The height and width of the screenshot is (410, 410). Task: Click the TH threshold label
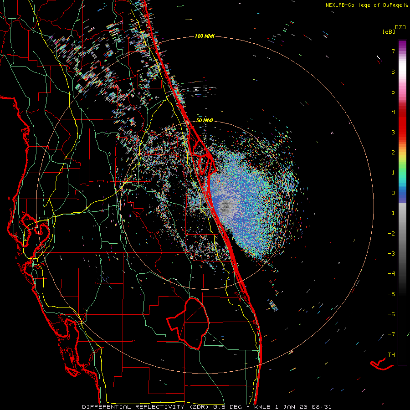click(x=391, y=355)
